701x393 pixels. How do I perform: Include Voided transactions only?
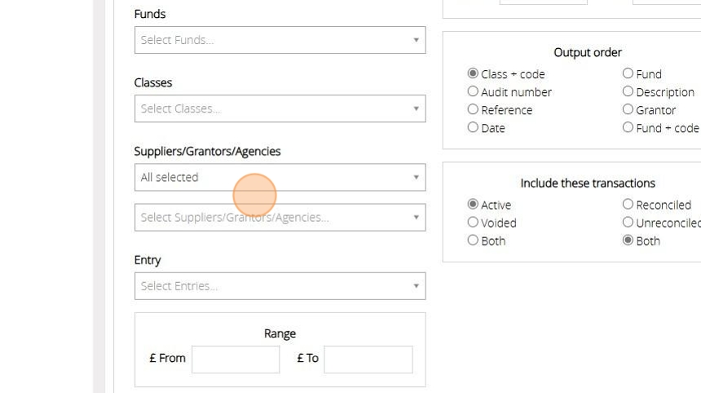[473, 223]
